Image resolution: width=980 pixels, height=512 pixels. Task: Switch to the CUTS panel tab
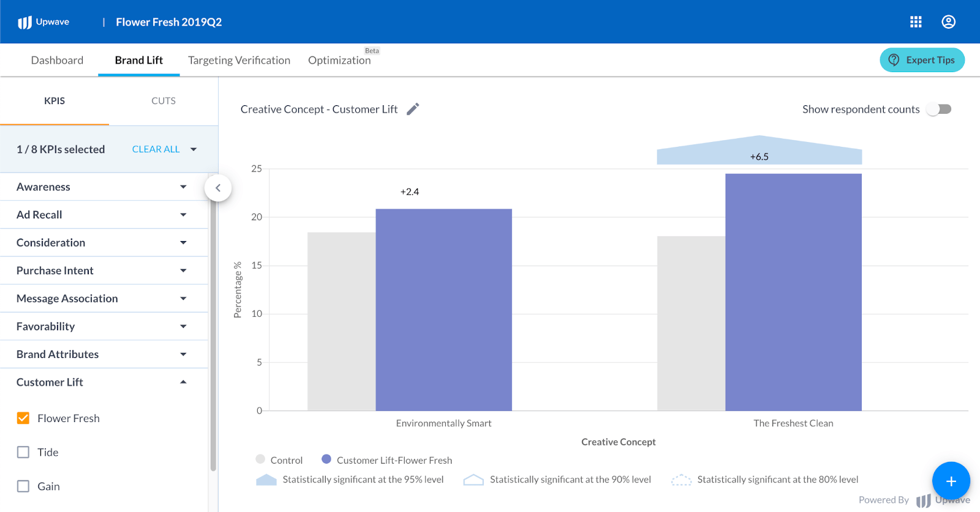pyautogui.click(x=164, y=101)
